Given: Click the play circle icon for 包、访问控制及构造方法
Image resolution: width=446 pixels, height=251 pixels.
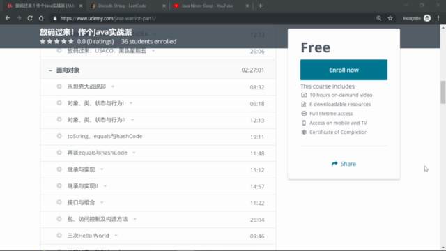Looking at the screenshot, I should click(x=59, y=218).
